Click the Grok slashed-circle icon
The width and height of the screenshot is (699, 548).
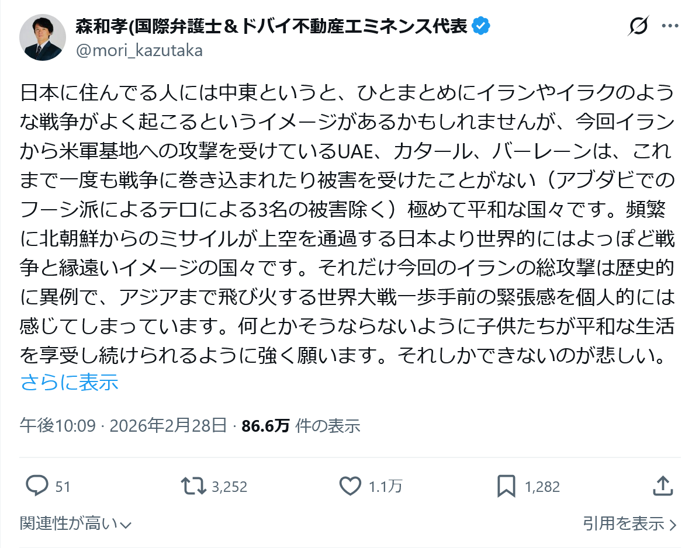639,26
